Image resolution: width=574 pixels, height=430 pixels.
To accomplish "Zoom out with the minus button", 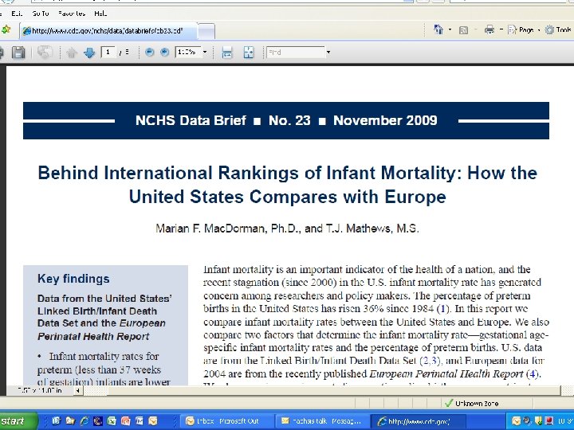I will (x=149, y=52).
